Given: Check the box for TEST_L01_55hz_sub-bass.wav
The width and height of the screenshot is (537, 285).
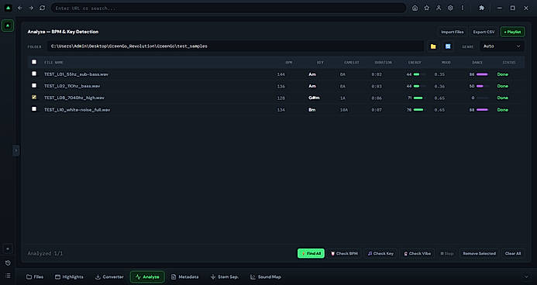Looking at the screenshot, I should 34,74.
